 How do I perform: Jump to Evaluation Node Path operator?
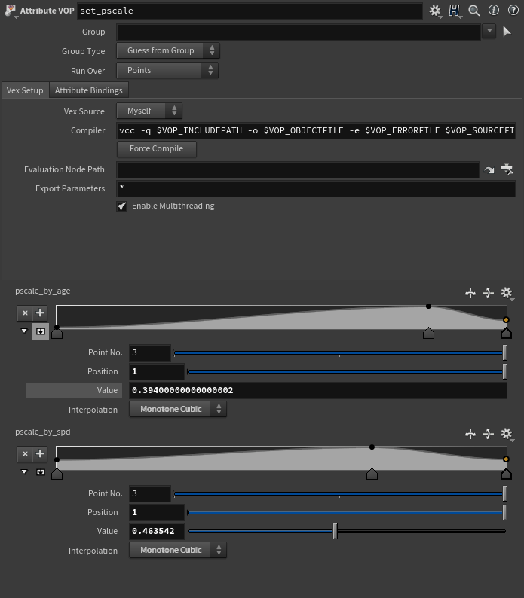(489, 169)
